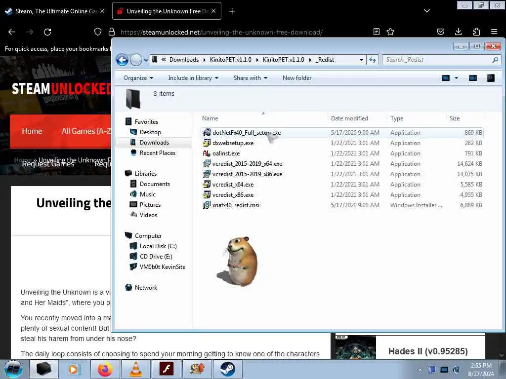
Task: Open Firefox reader view icon
Action: click(x=376, y=32)
